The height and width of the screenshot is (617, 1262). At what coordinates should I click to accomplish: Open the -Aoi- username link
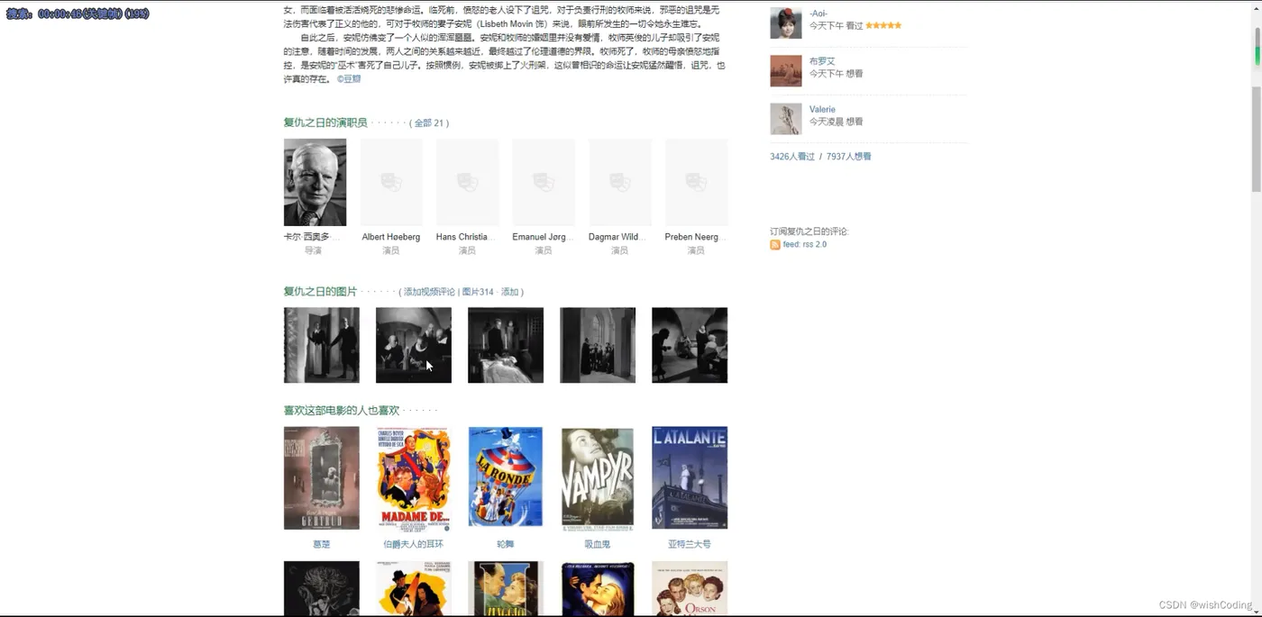pos(818,14)
